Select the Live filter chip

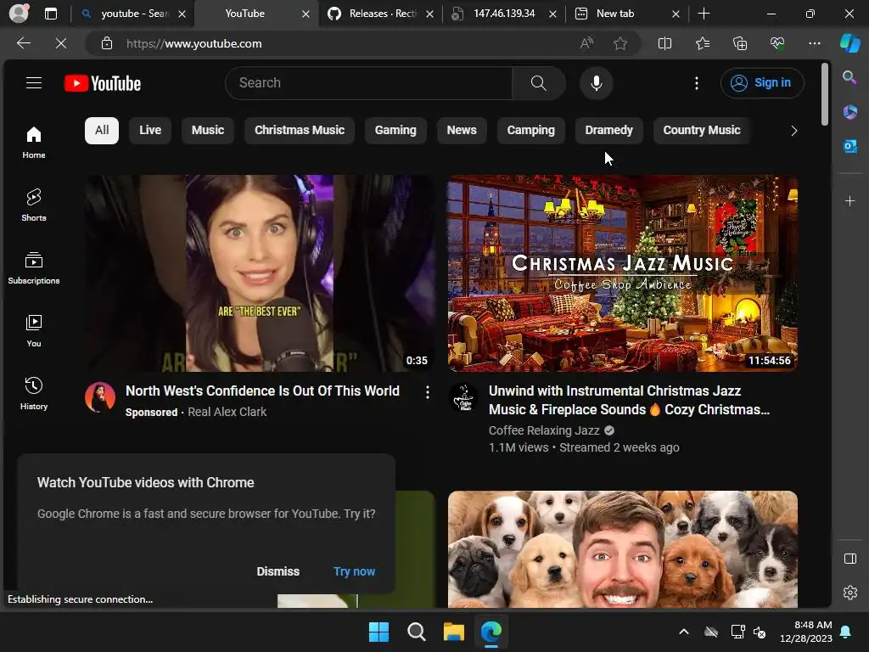click(x=150, y=130)
